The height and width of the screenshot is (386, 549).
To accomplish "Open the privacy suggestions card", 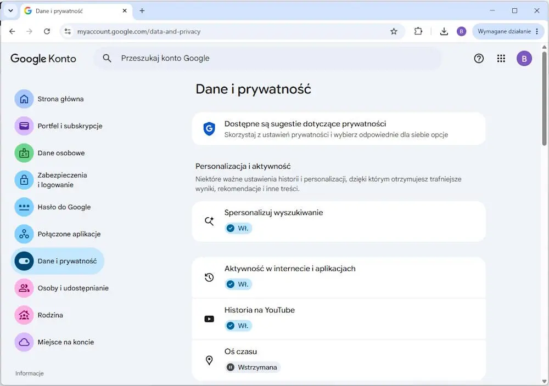I will (x=339, y=129).
